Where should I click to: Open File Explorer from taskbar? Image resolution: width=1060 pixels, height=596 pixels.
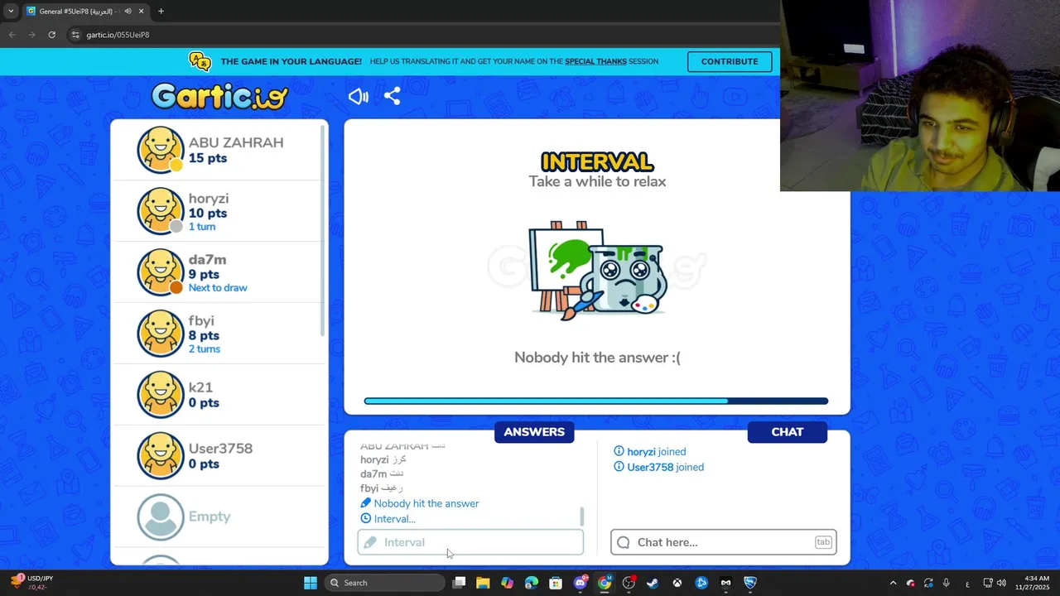pos(483,583)
